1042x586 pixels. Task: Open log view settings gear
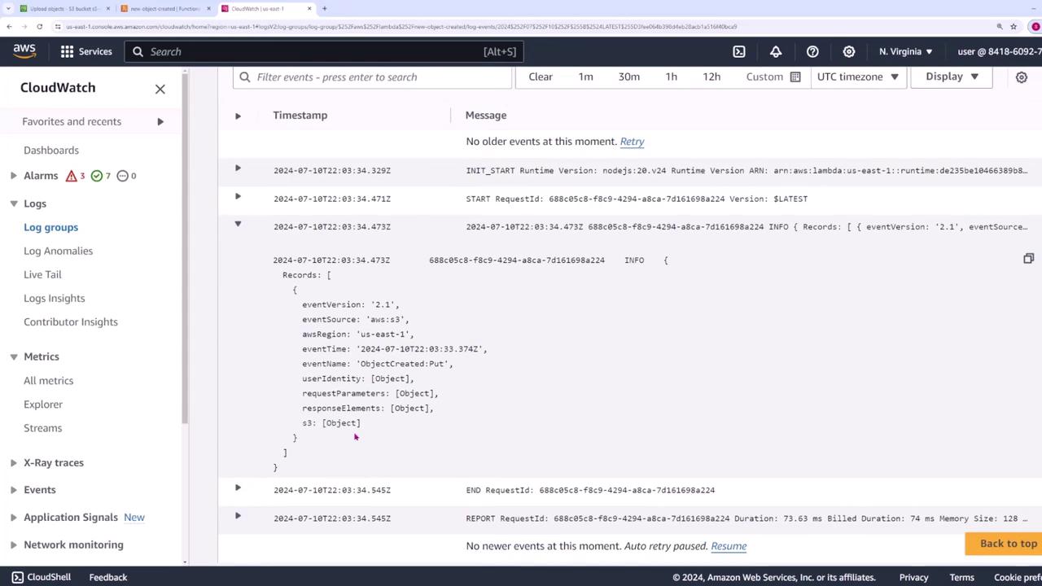(1021, 77)
